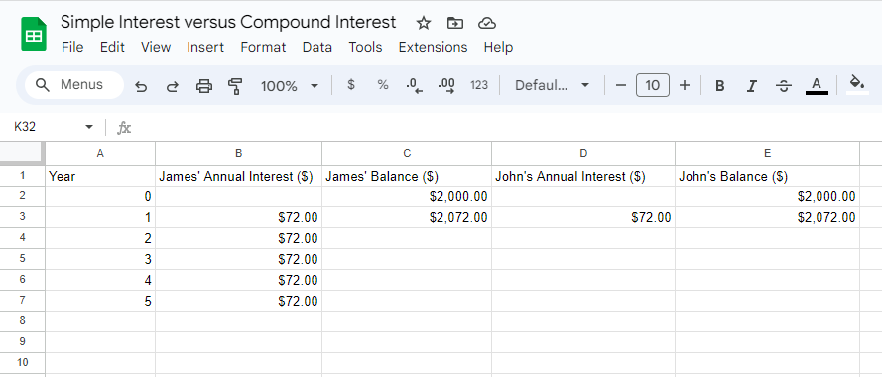882x377 pixels.
Task: Open fill color picker
Action: (857, 85)
